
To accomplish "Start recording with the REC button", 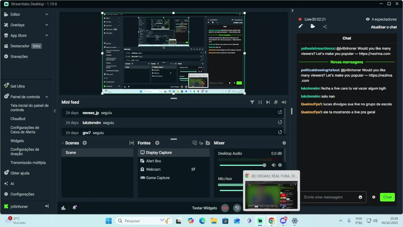I will [225, 208].
